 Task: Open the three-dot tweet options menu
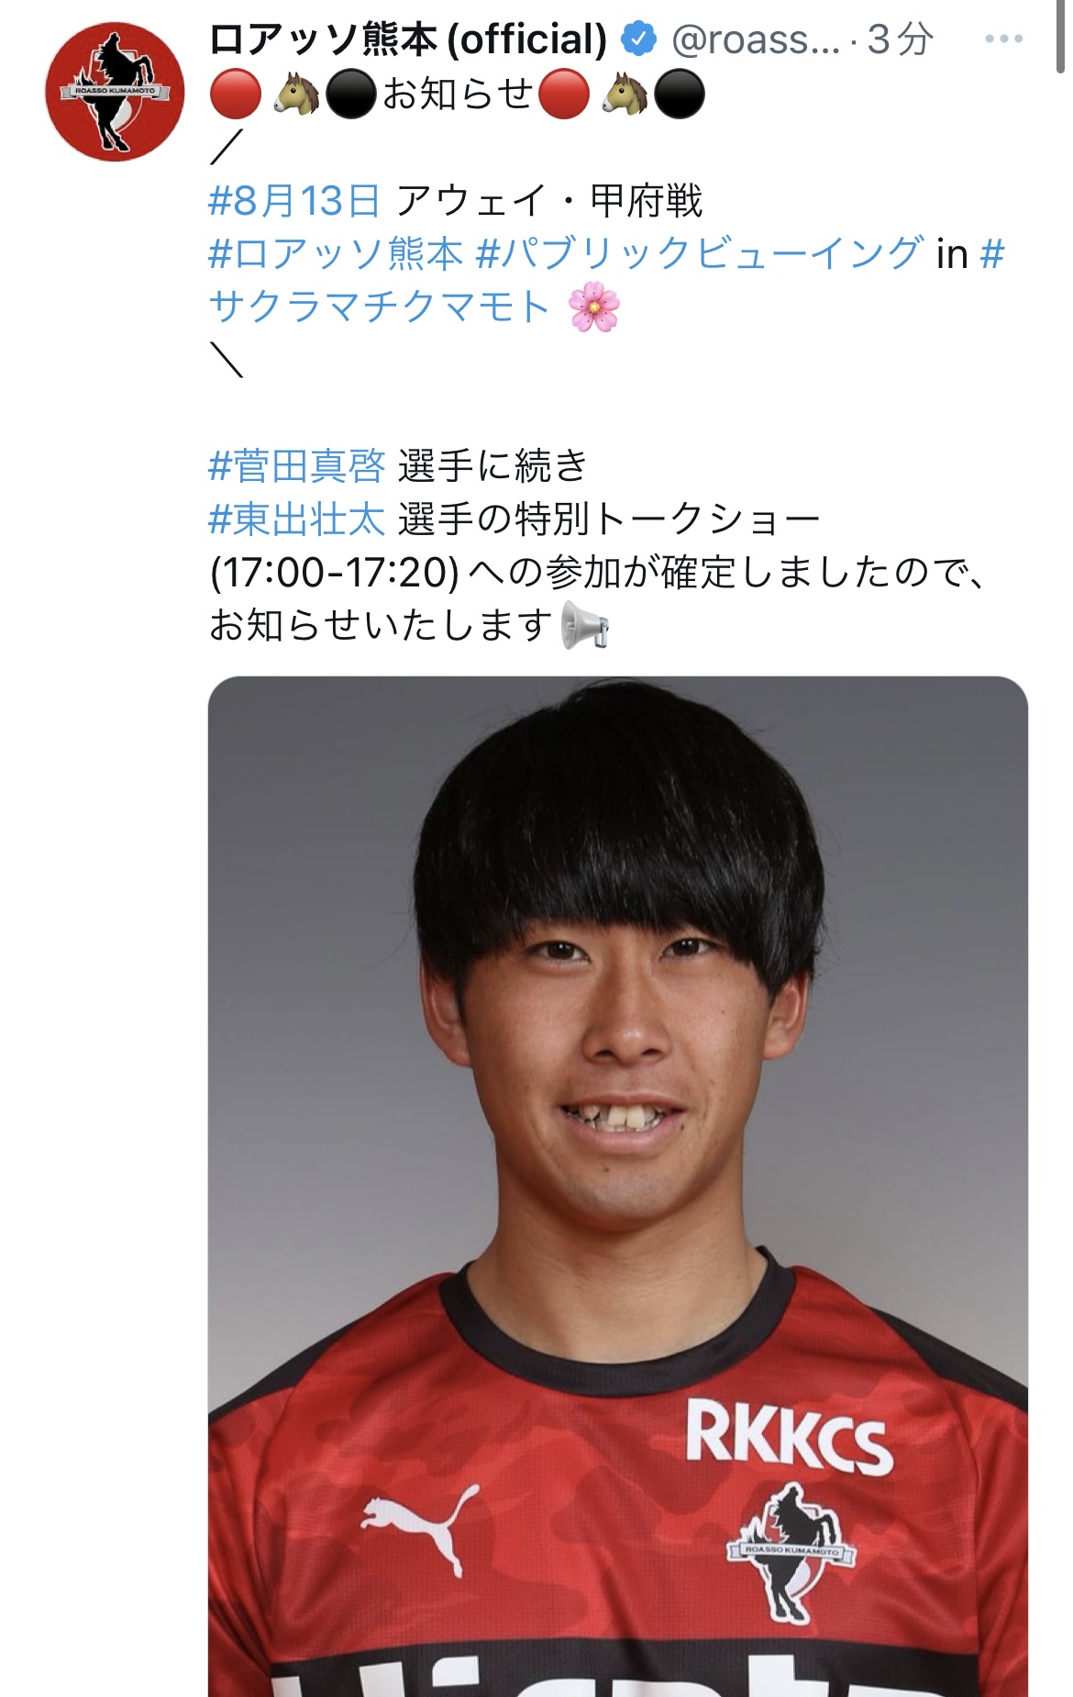1003,39
